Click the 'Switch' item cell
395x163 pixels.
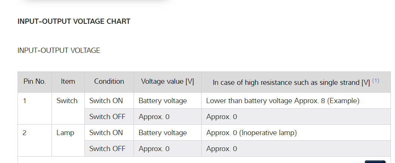(67, 101)
